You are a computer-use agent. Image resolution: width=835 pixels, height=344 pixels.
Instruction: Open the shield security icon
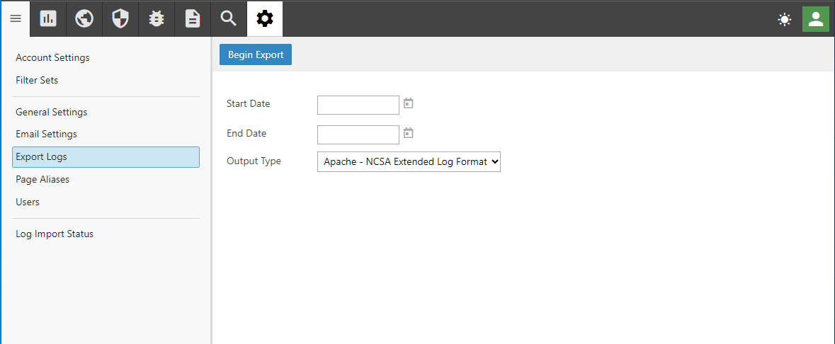point(120,18)
